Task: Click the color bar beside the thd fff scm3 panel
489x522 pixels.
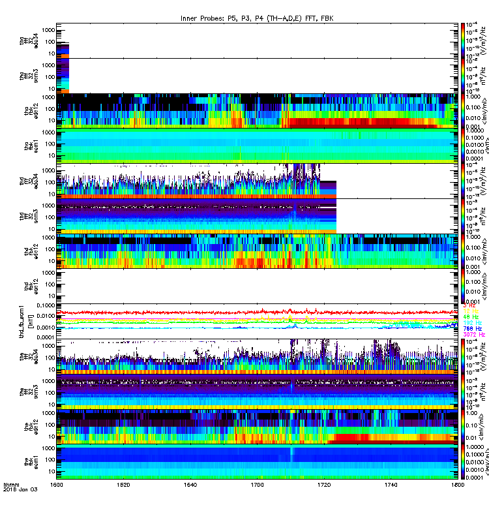Action: 463,216
